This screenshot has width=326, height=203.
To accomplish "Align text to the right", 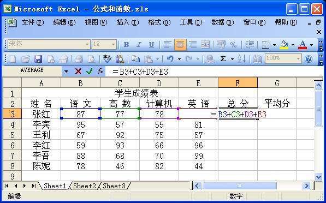I will 193,44.
